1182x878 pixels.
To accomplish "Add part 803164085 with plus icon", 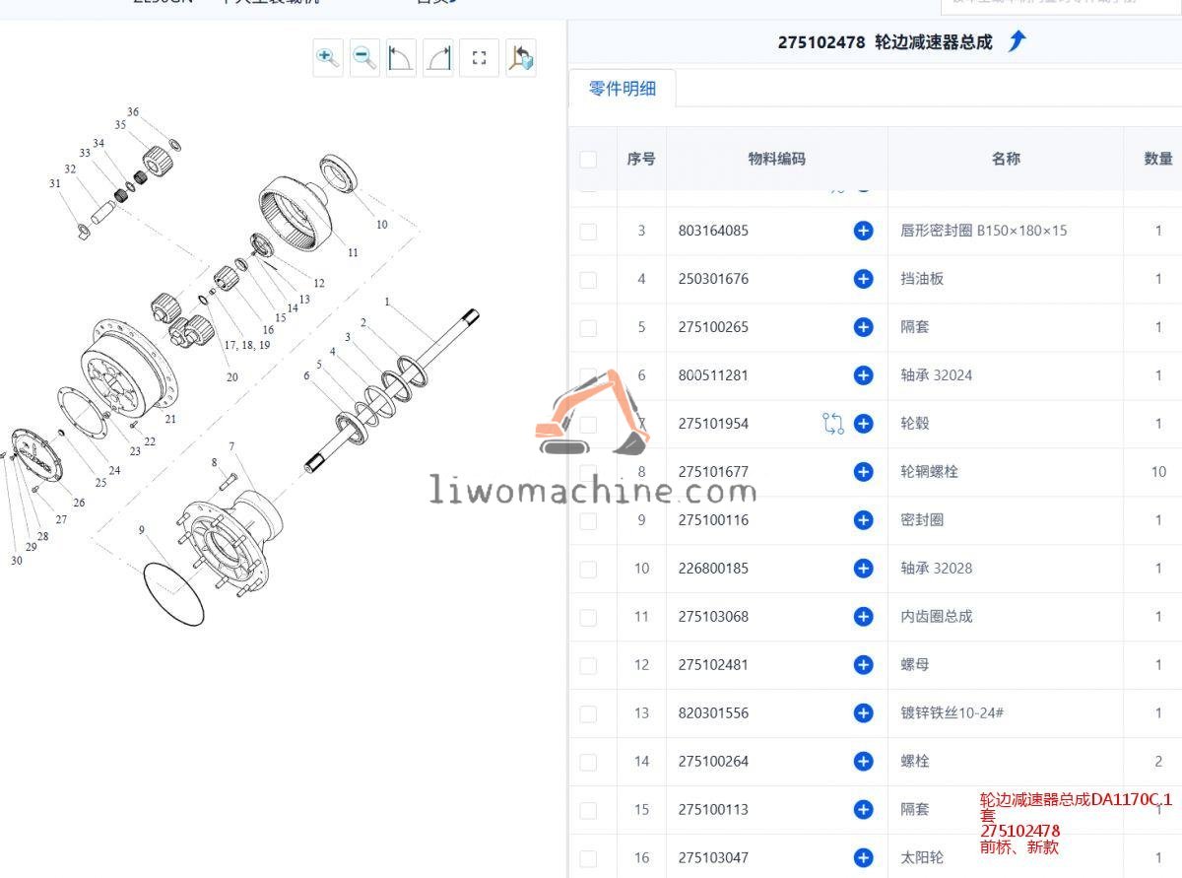I will tap(864, 231).
